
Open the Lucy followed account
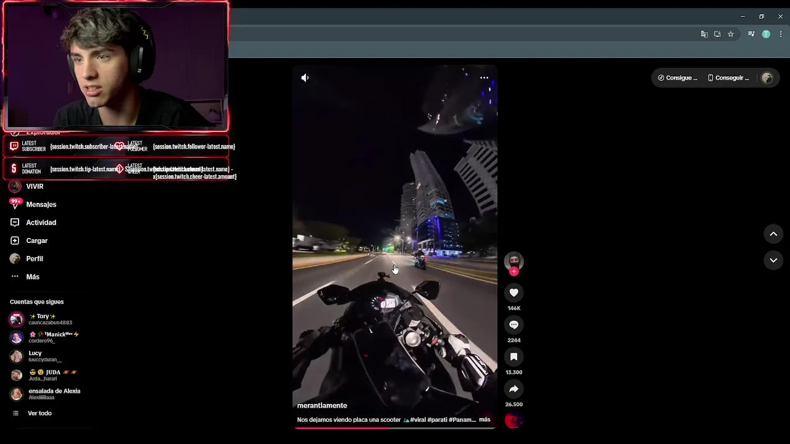click(x=44, y=356)
